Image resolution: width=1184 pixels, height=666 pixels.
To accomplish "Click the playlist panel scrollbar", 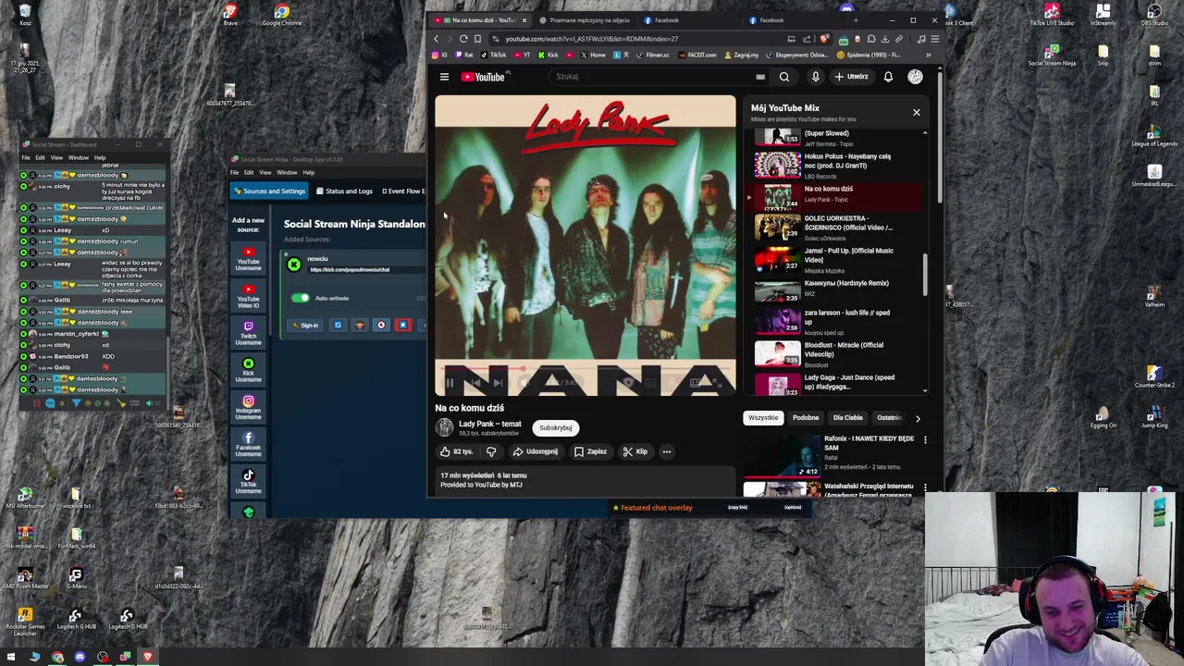I will click(x=924, y=273).
